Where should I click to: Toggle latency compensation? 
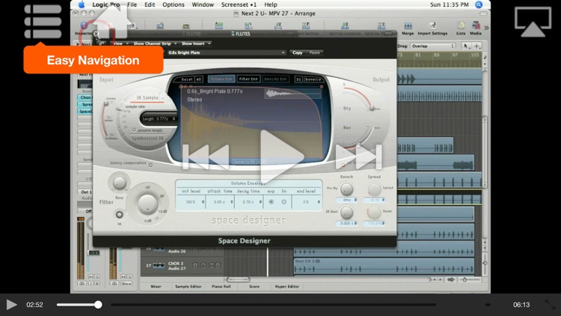[x=150, y=165]
